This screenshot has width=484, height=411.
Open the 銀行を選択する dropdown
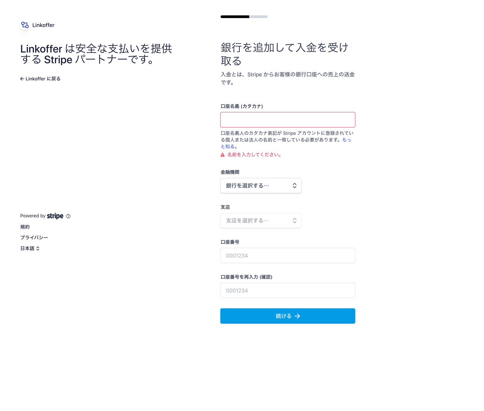(x=261, y=186)
